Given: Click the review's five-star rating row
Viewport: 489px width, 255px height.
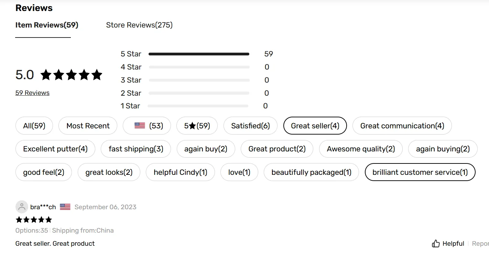Looking at the screenshot, I should 34,220.
